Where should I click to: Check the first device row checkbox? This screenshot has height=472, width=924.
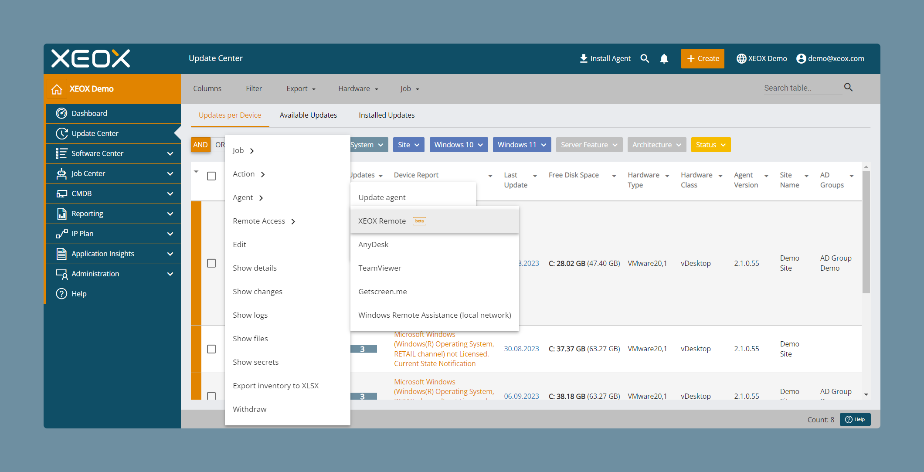211,263
